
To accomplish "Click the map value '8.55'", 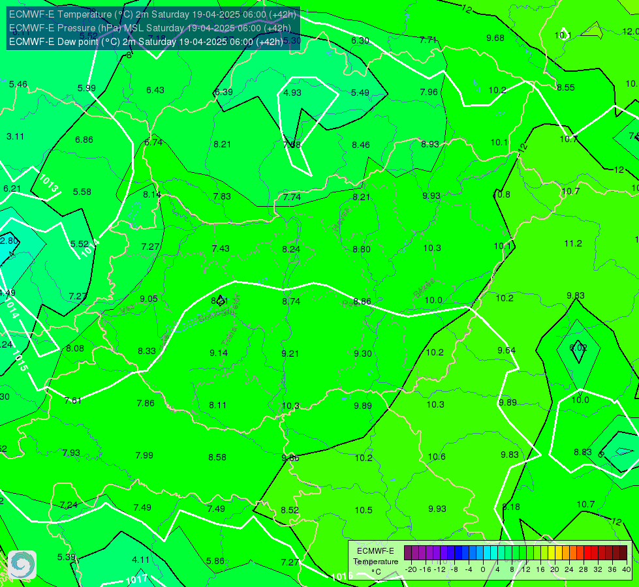I will pyautogui.click(x=566, y=87).
